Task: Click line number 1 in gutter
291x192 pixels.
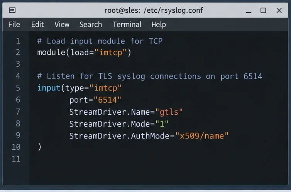Action: [18, 41]
